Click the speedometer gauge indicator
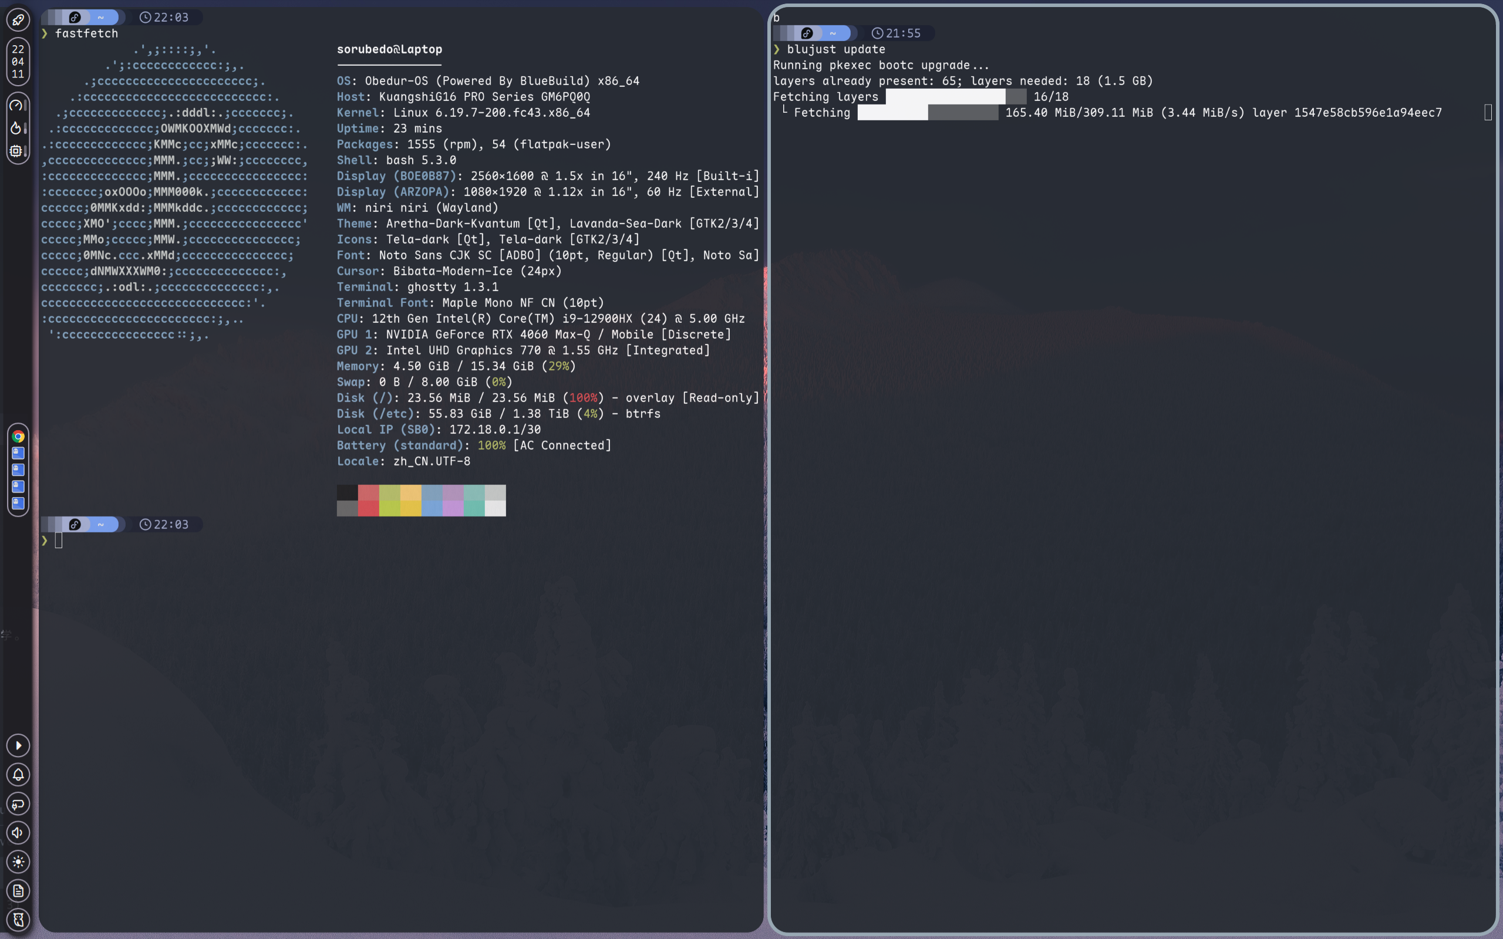 [x=17, y=105]
